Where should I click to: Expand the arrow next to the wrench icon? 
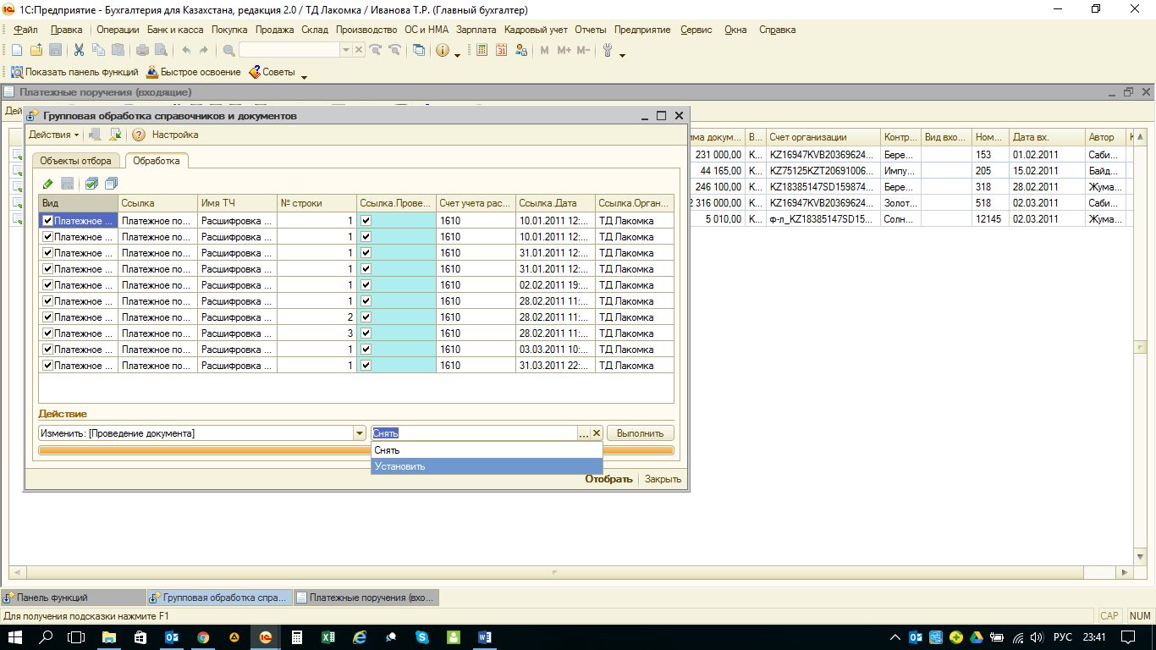point(623,55)
